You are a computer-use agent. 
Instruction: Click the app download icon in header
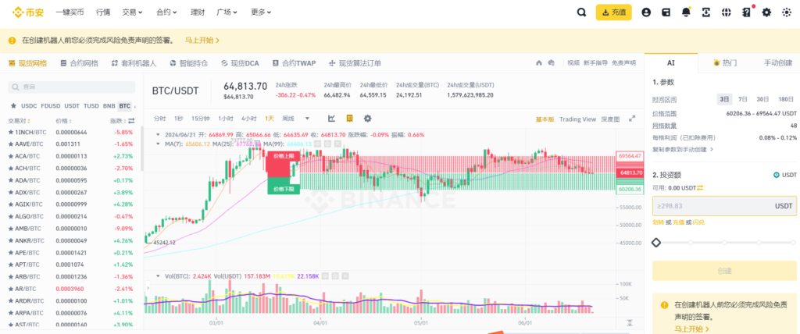pos(706,12)
